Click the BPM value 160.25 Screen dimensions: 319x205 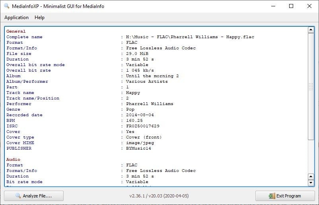point(134,121)
